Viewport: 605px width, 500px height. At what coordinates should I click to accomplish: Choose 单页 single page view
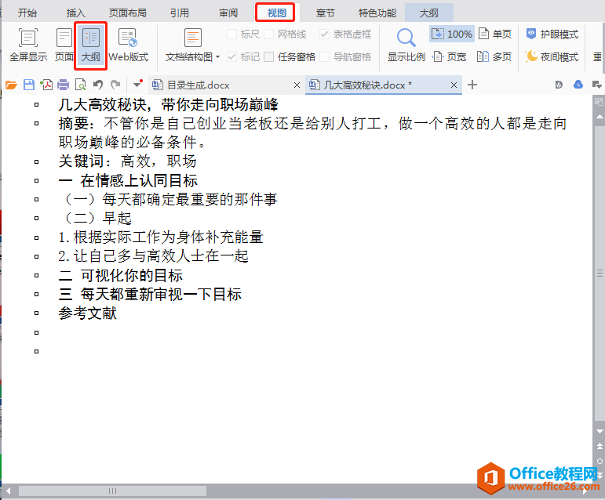pos(495,34)
